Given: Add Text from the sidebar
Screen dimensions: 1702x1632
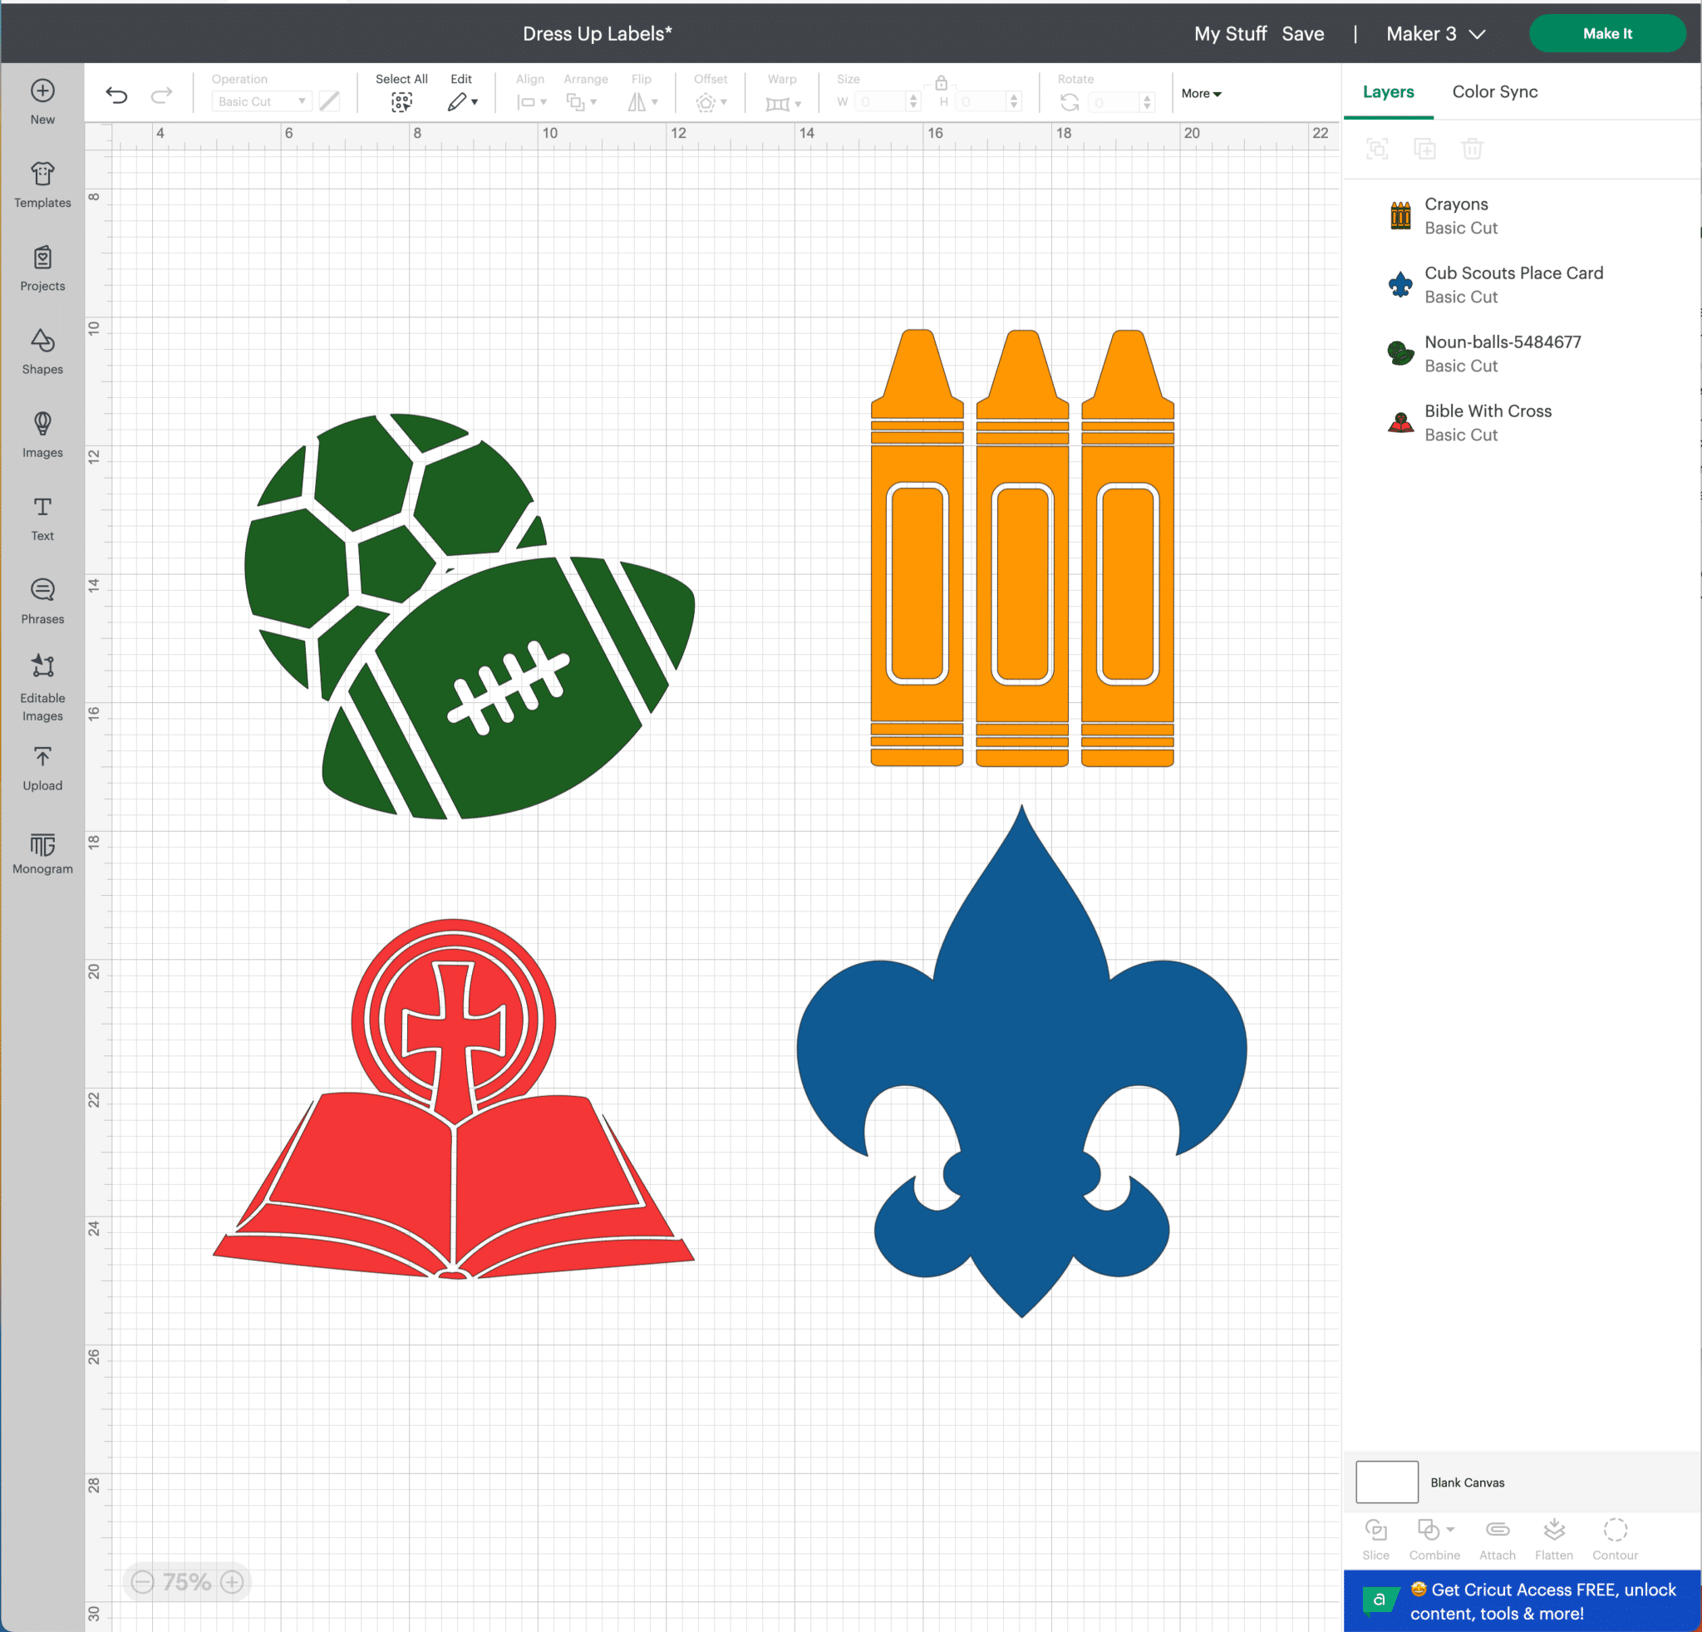Looking at the screenshot, I should (42, 518).
